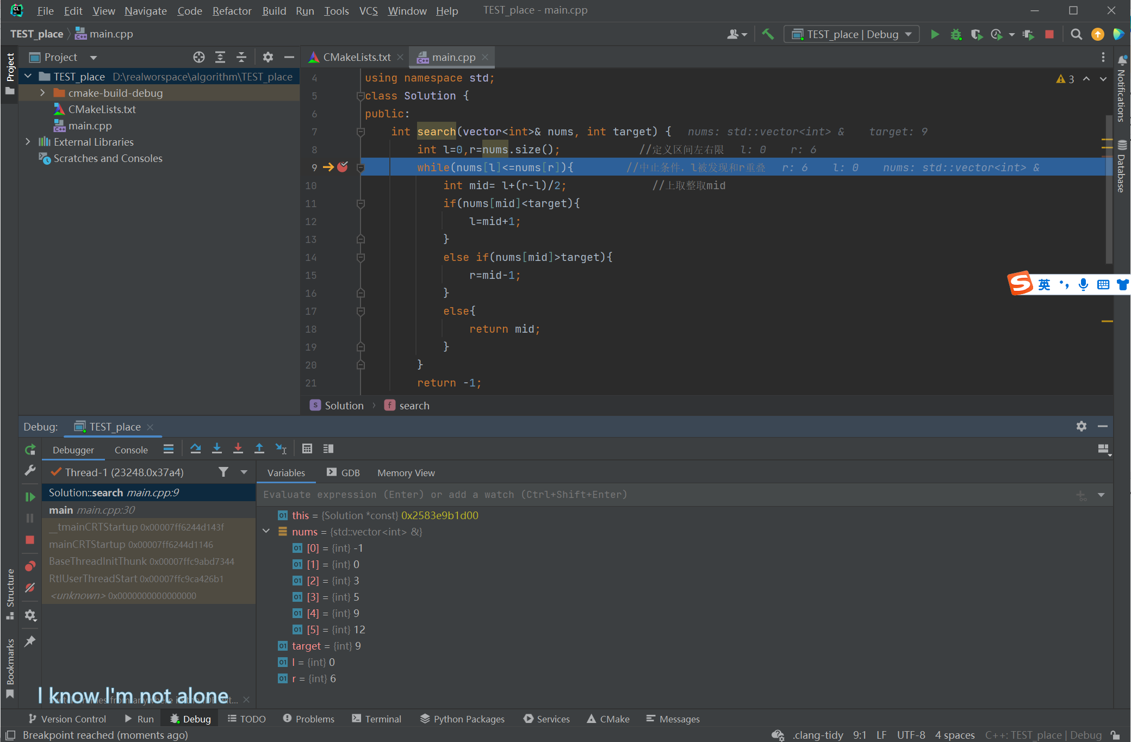The image size is (1131, 742).
Task: Collapse all items in Project panel
Action: 241,57
